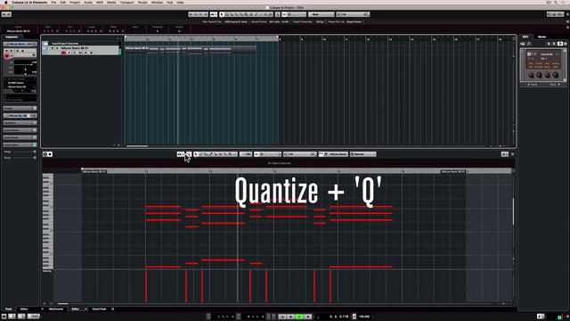Viewport: 570px width, 321px height.
Task: Open macOS Spotlight search
Action: (556, 2)
